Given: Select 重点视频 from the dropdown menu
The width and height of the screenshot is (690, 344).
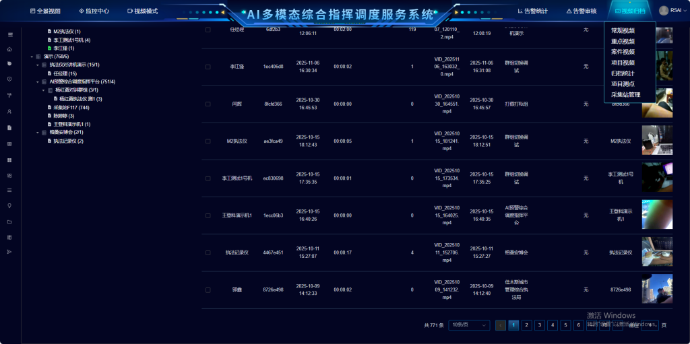Looking at the screenshot, I should click(623, 41).
